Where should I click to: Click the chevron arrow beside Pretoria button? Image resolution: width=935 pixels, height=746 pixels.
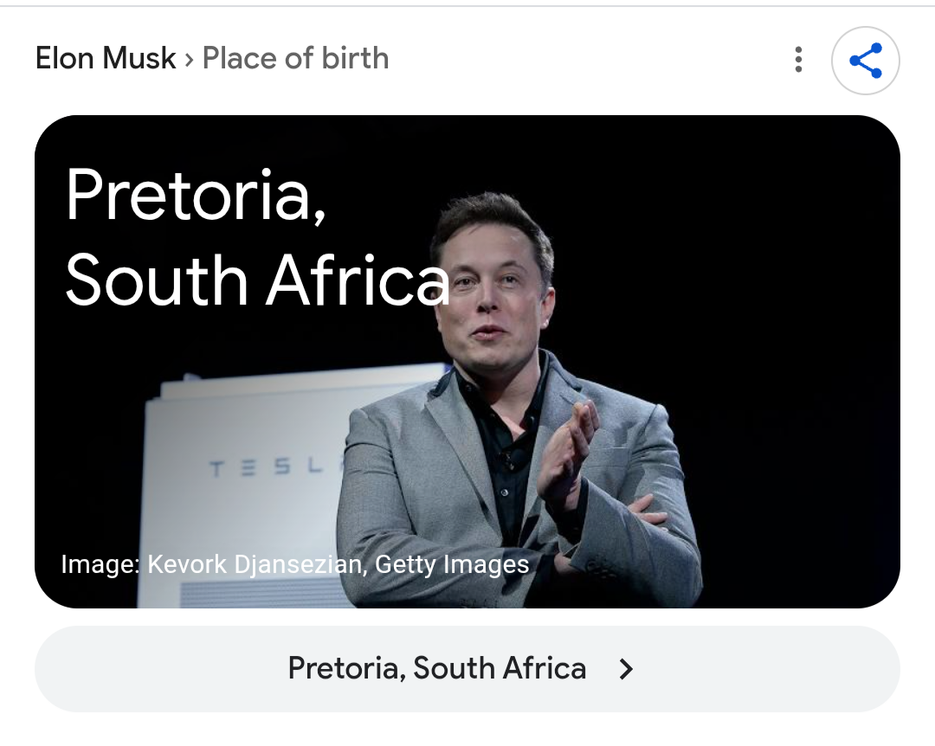coord(627,669)
